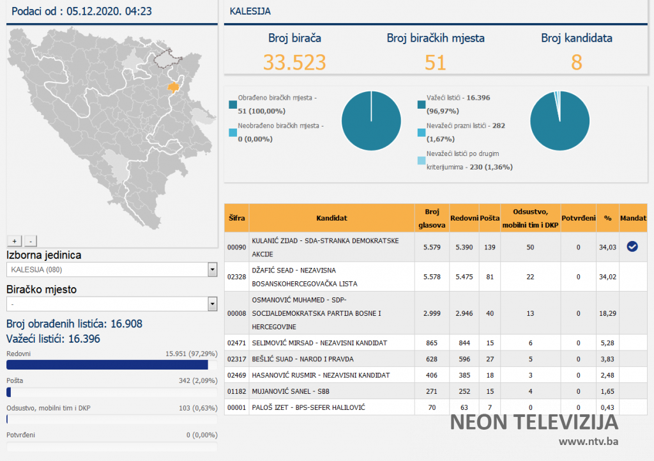
Task: Click the processed polling stations pie chart
Action: click(371, 121)
